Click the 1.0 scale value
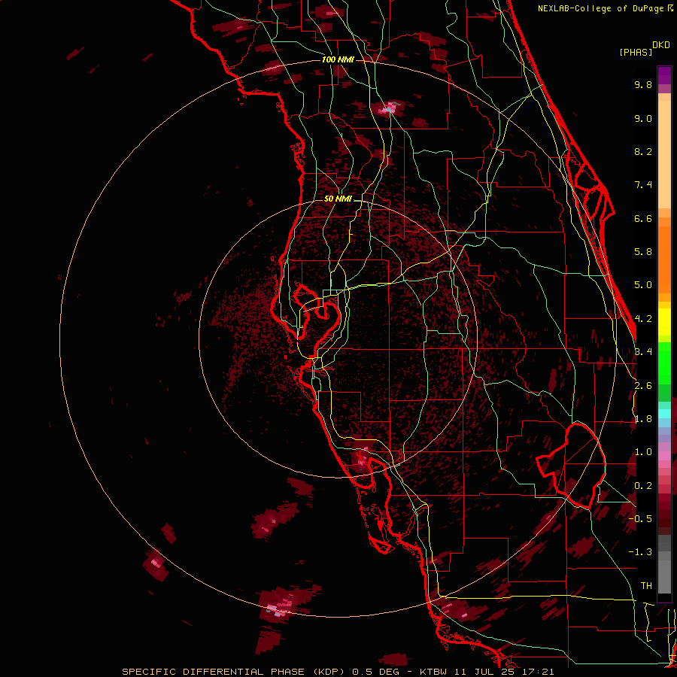The width and height of the screenshot is (677, 677). coord(643,452)
